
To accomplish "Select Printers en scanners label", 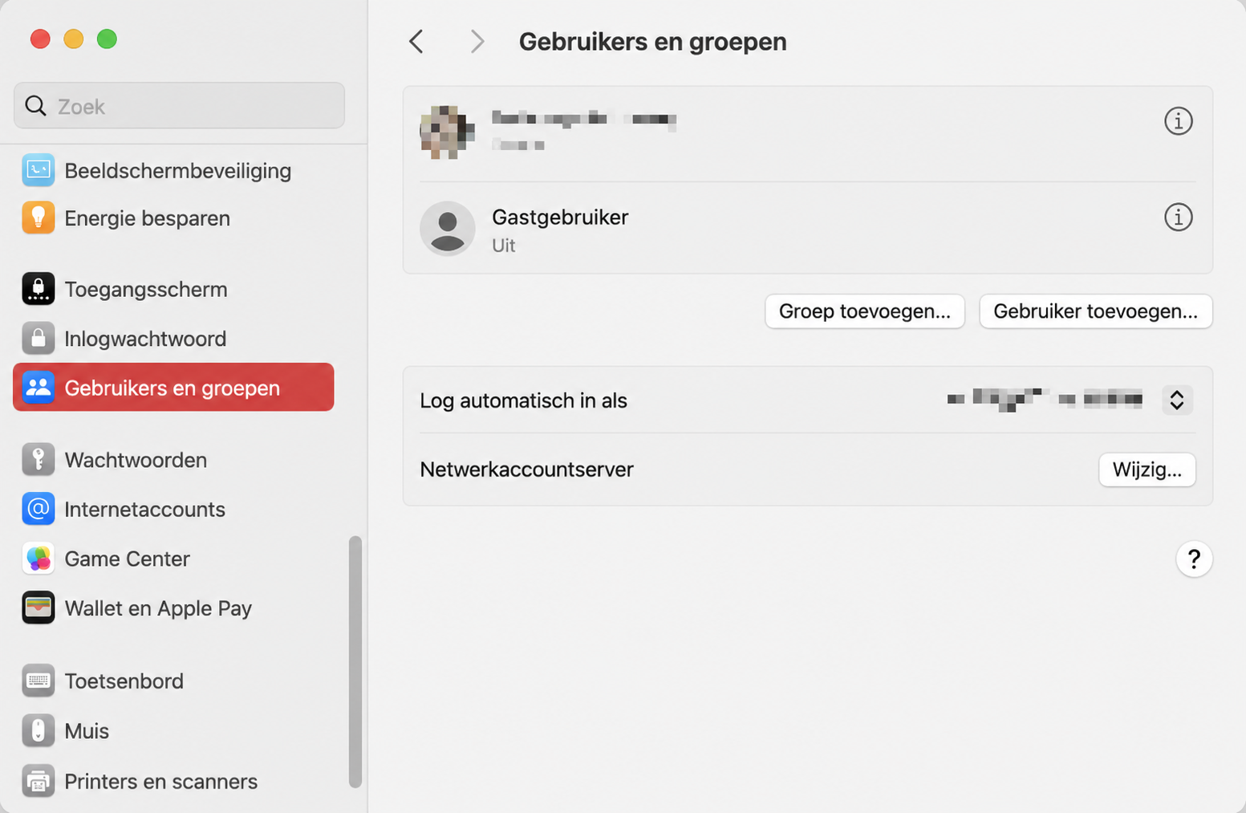I will 160,781.
